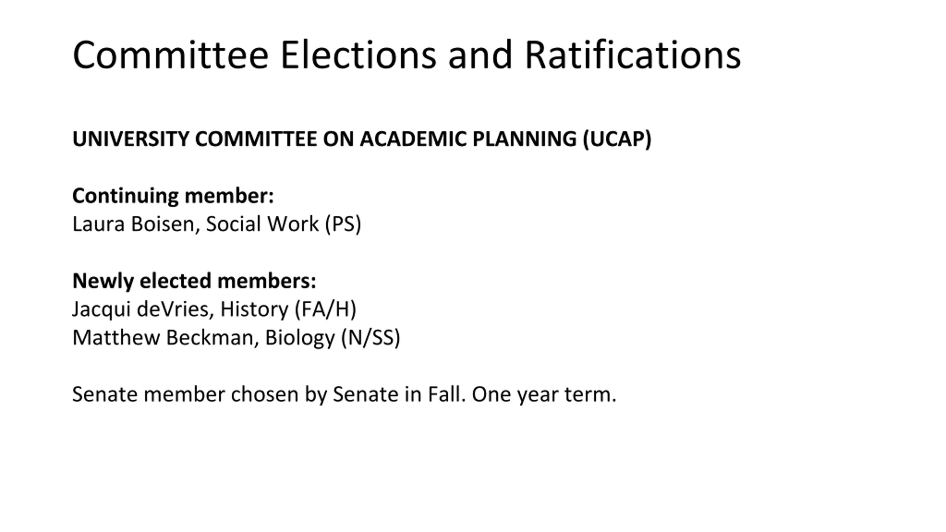This screenshot has height=532, width=946.
Task: Click the (N/SS) label after Biology
Action: tap(371, 338)
